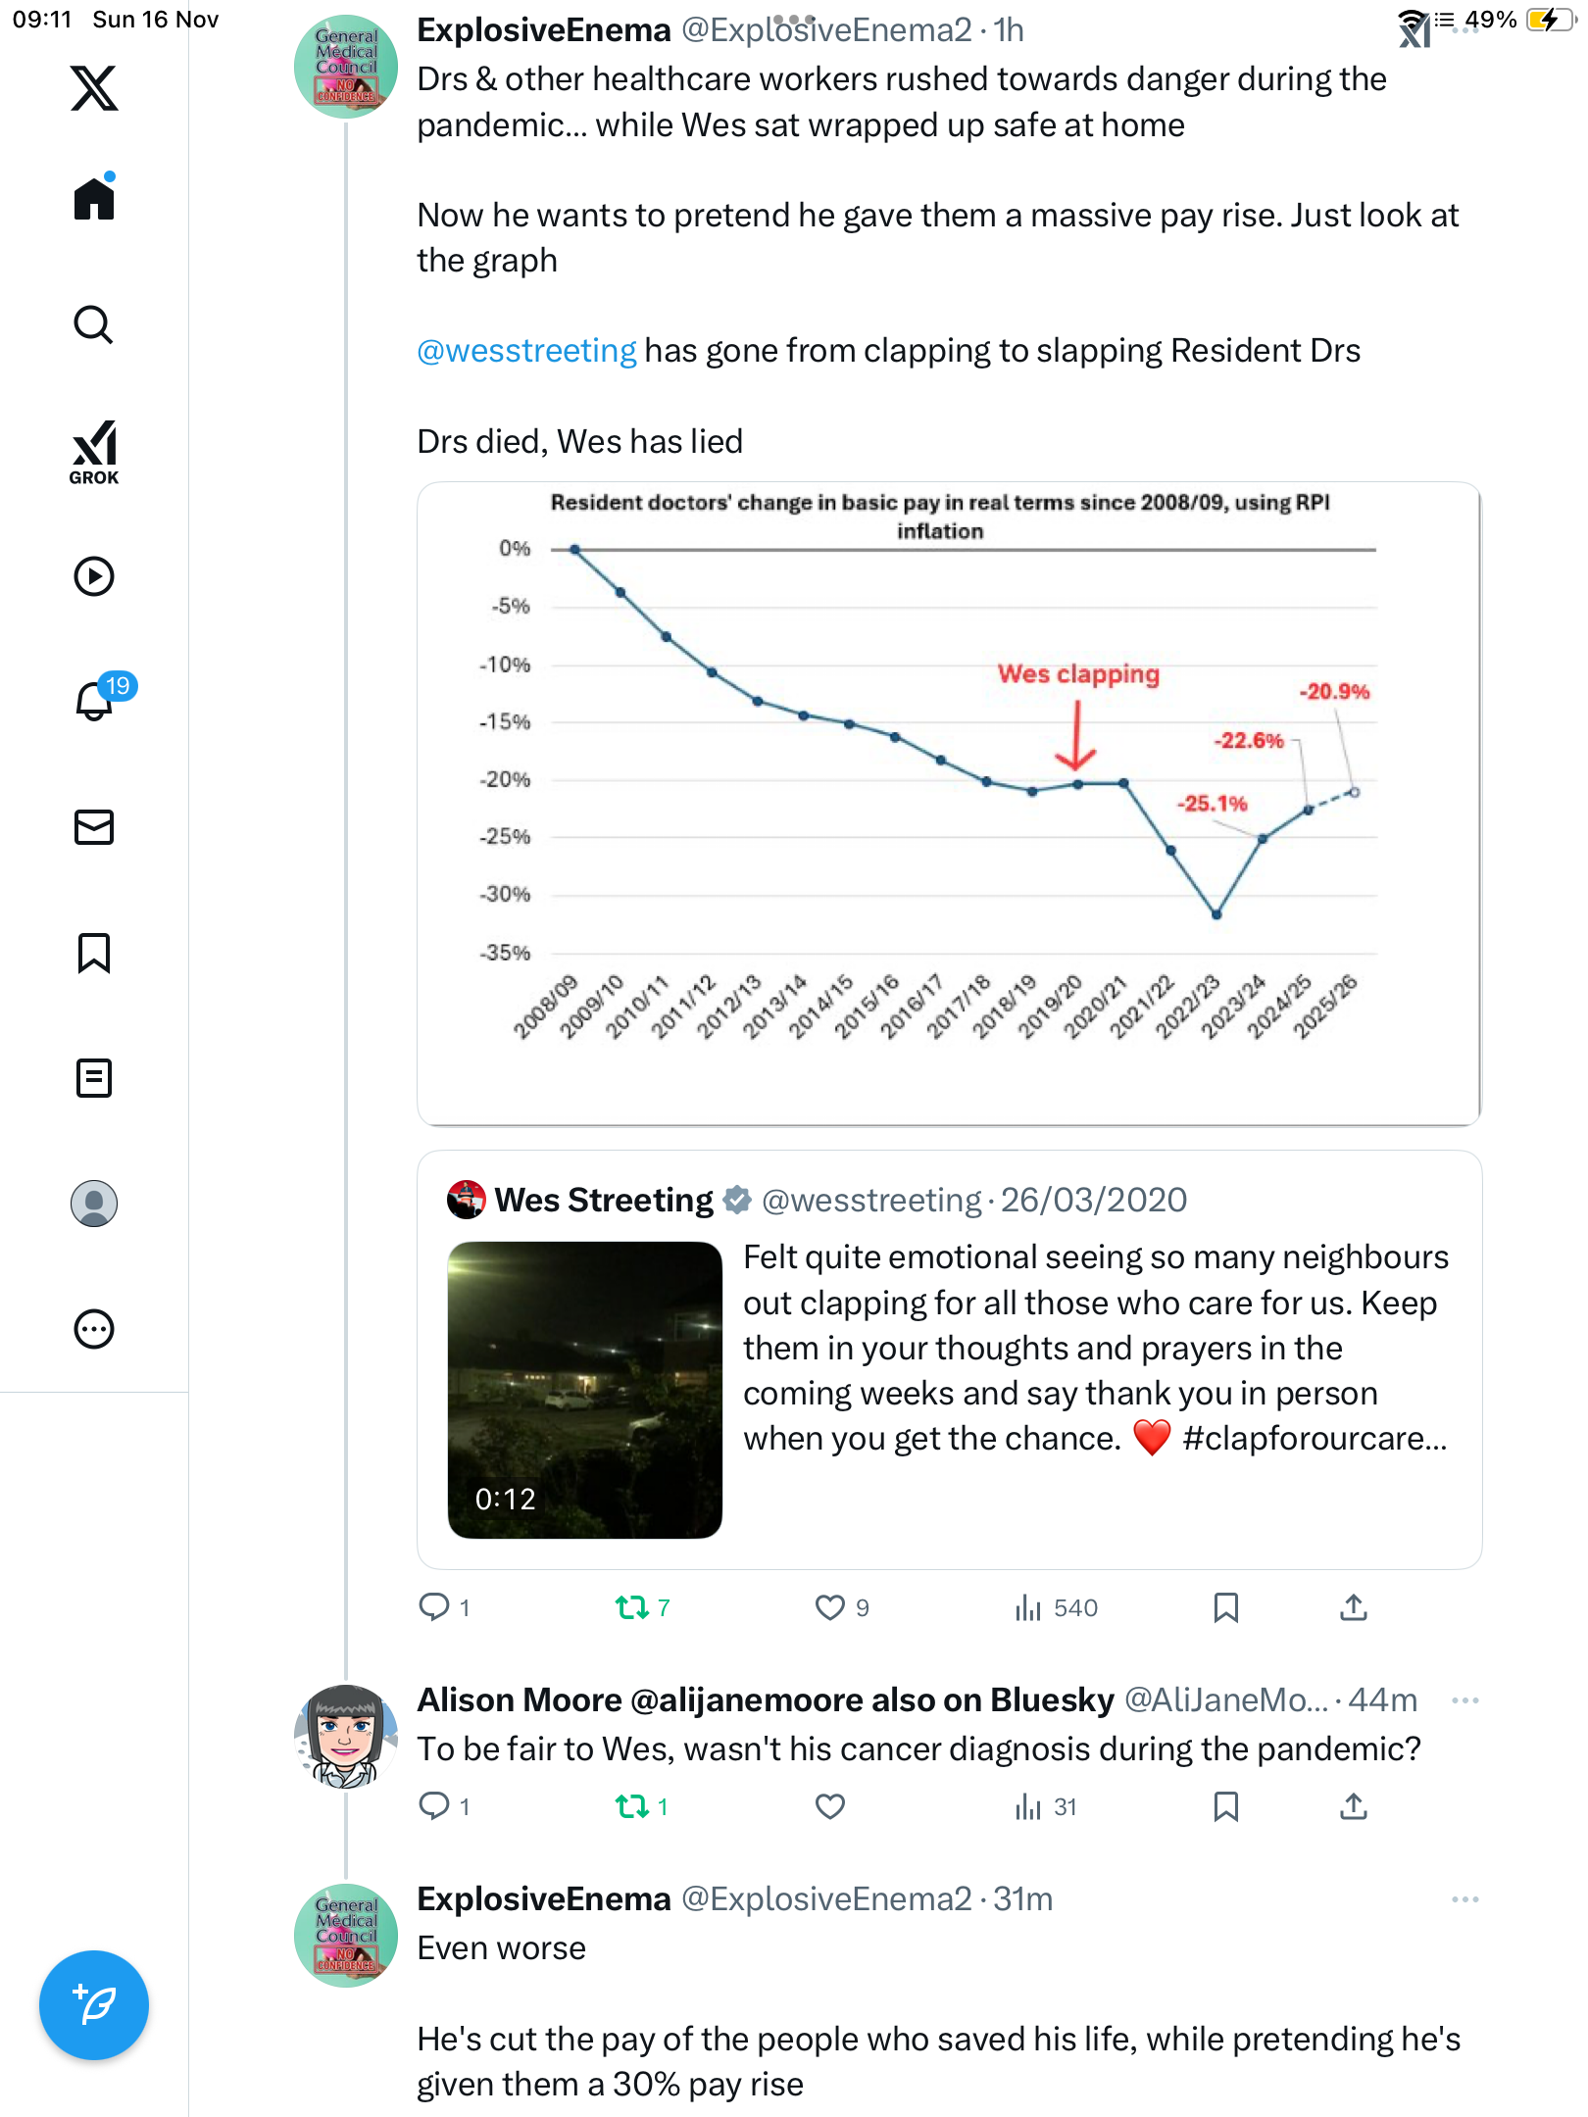Open the Lists icon in sidebar

94,1078
